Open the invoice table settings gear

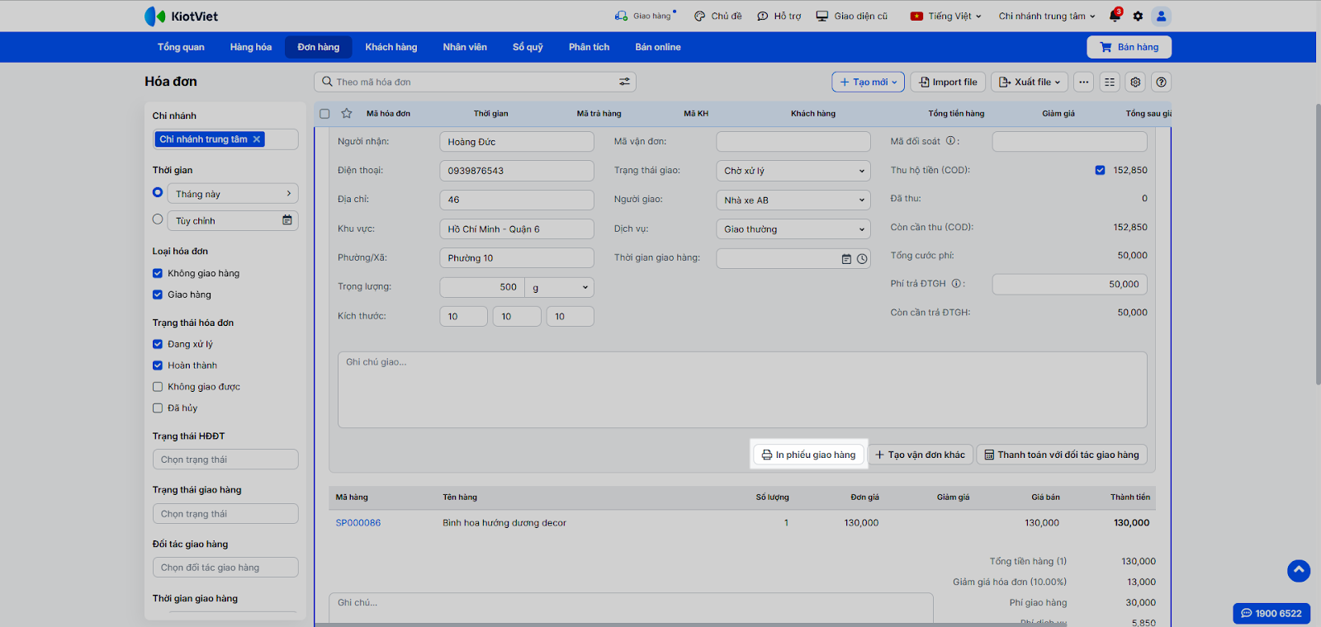click(x=1135, y=82)
